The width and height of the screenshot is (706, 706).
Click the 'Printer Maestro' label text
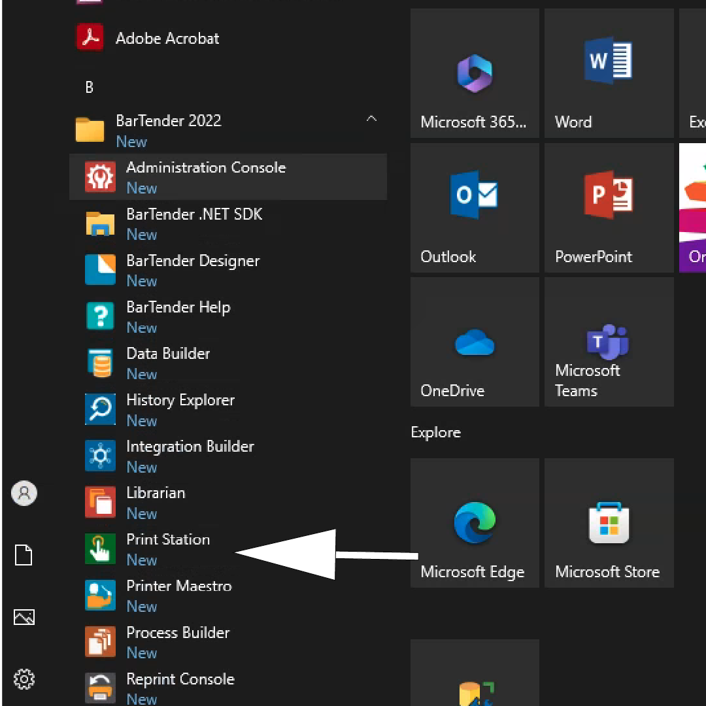[x=179, y=586]
